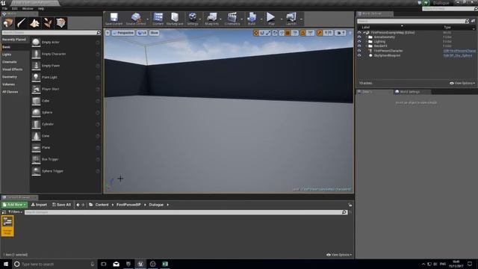Toggle visibility of SkySphereBlueprint actor

click(359, 55)
